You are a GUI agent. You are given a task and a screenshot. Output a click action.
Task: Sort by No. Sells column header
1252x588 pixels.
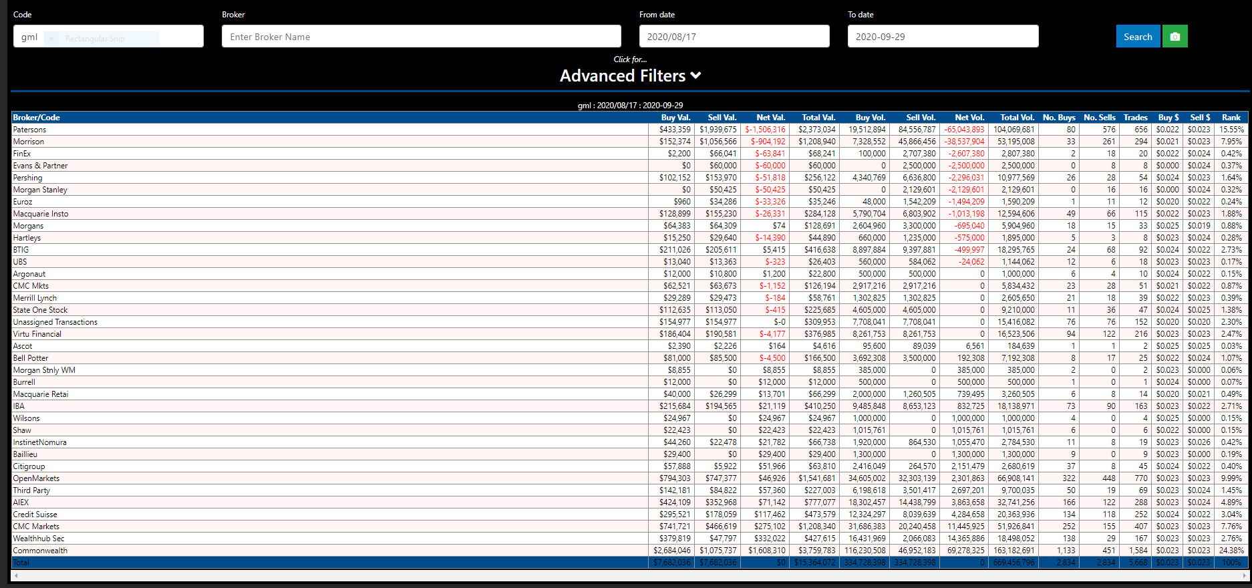(1100, 118)
